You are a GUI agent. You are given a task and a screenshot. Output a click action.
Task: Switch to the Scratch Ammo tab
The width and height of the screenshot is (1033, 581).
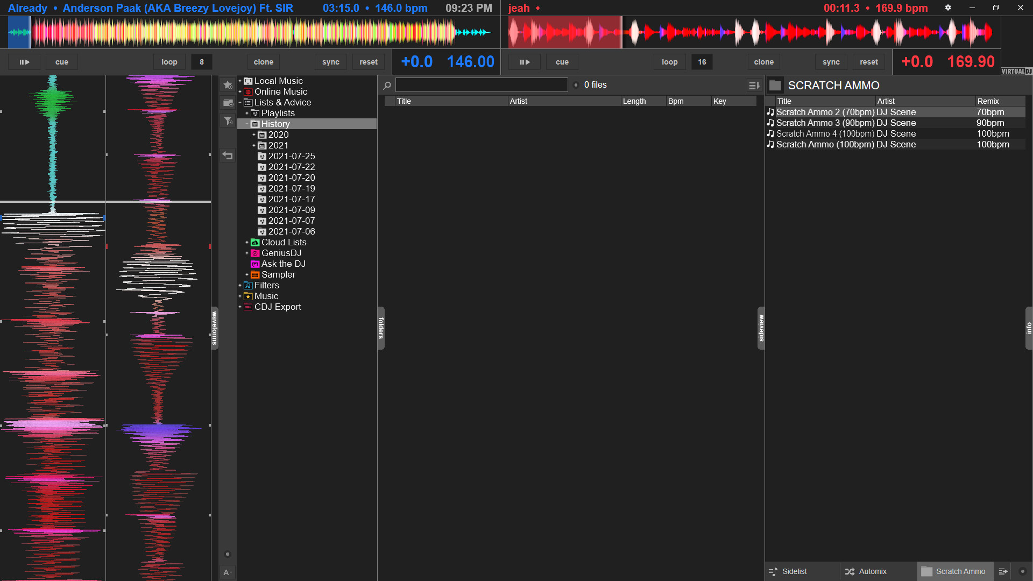coord(955,571)
